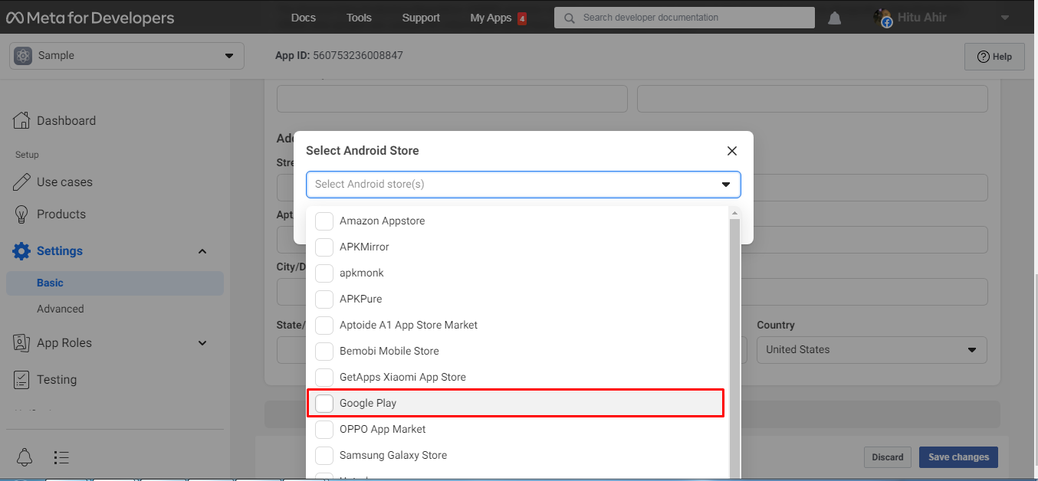Click the App Roles badge icon
The height and width of the screenshot is (481, 1038).
click(22, 343)
